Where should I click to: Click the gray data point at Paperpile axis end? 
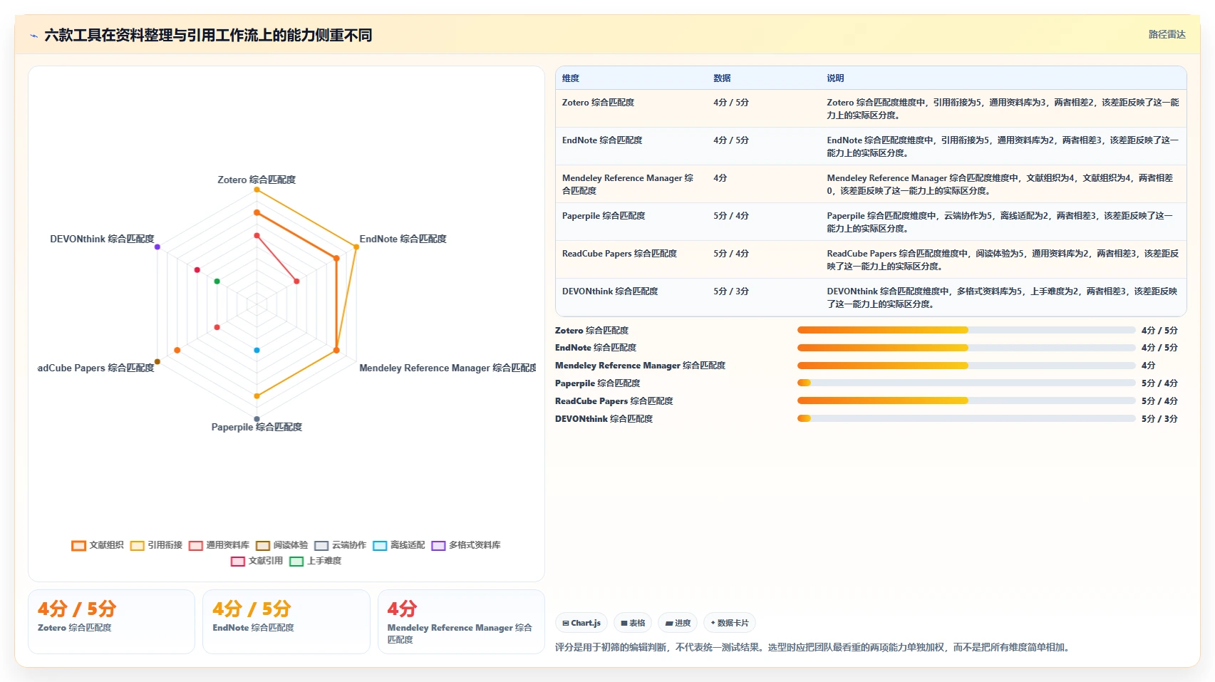pyautogui.click(x=257, y=419)
